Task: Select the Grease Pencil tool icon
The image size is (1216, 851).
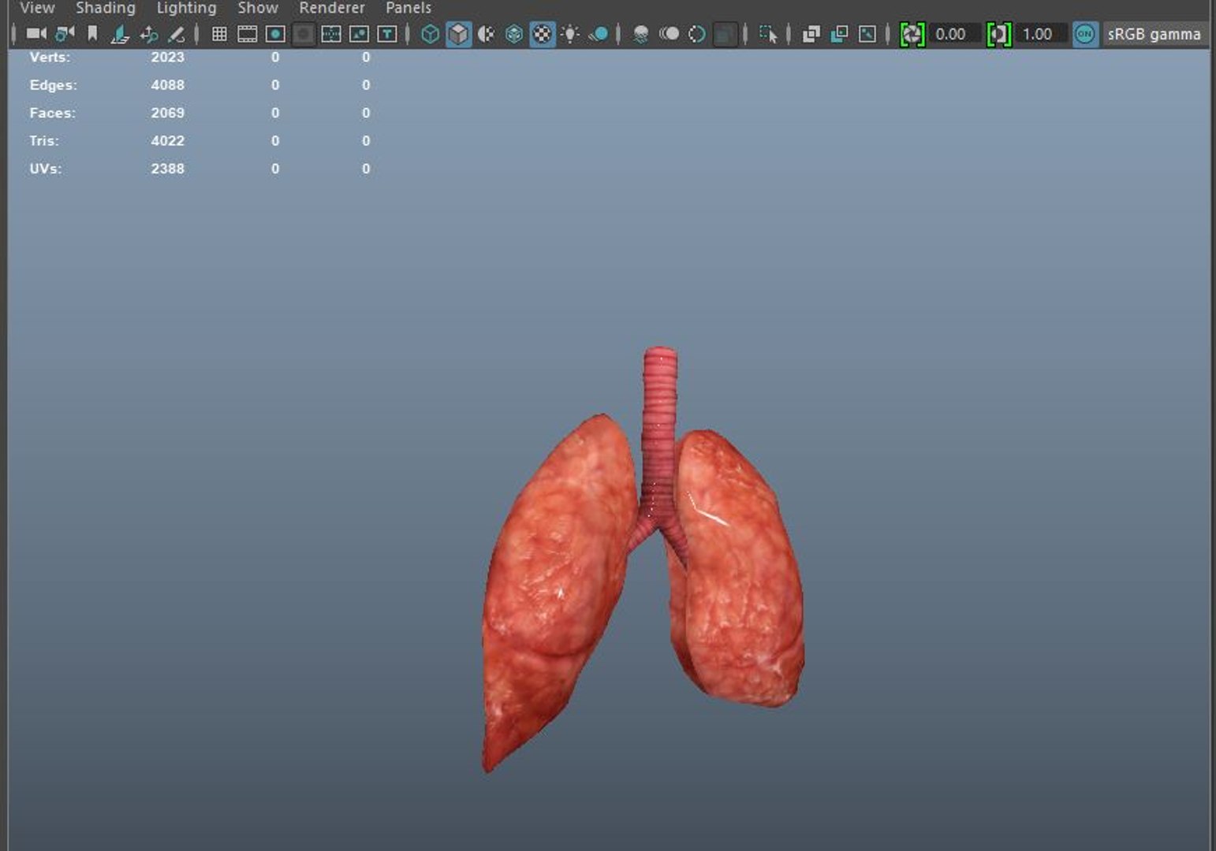Action: point(176,34)
